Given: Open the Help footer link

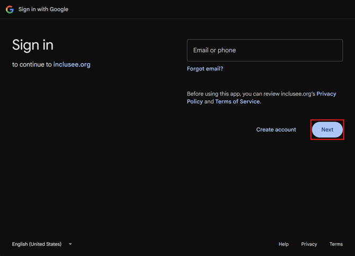Looking at the screenshot, I should point(283,244).
